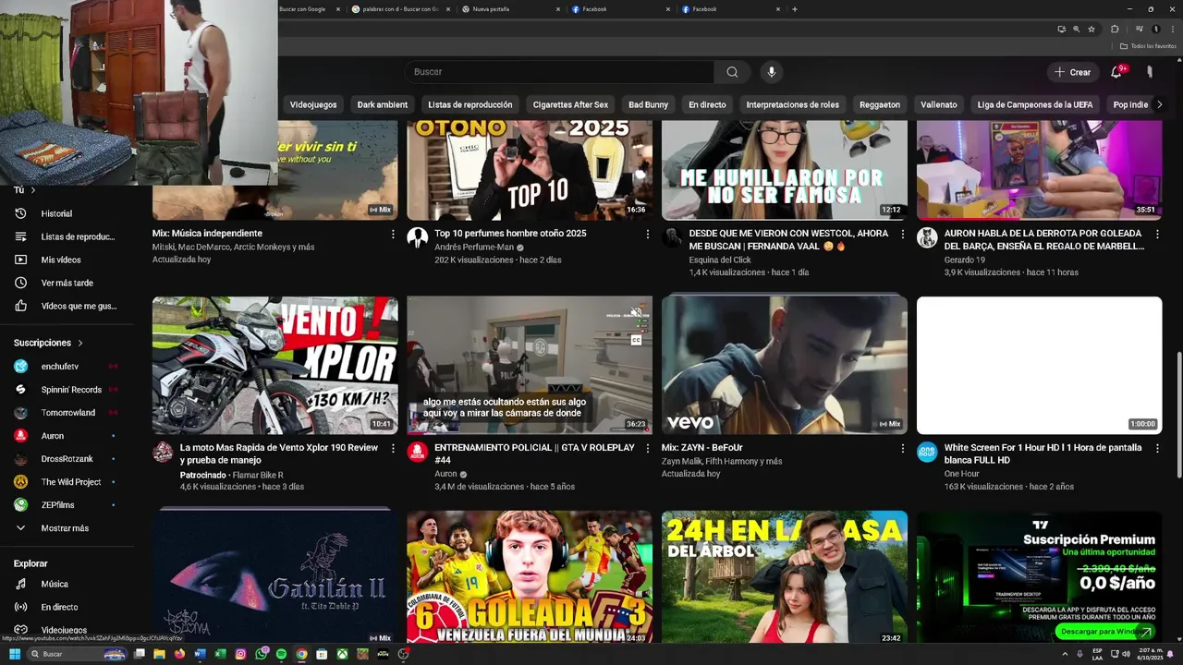This screenshot has width=1183, height=665.
Task: Open options menu for Mix: ZAYN - BeFoUr
Action: click(903, 449)
